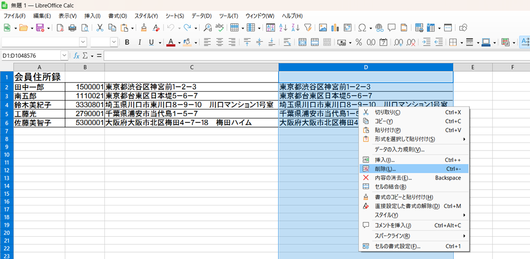The image size is (530, 259).
Task: Click the Insert Pivot Table icon
Action: tap(347, 28)
